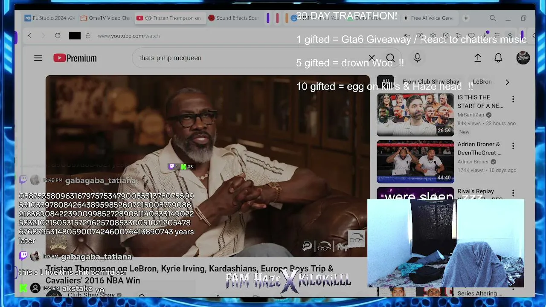Select the 'LeBron' filter chip

pyautogui.click(x=482, y=82)
